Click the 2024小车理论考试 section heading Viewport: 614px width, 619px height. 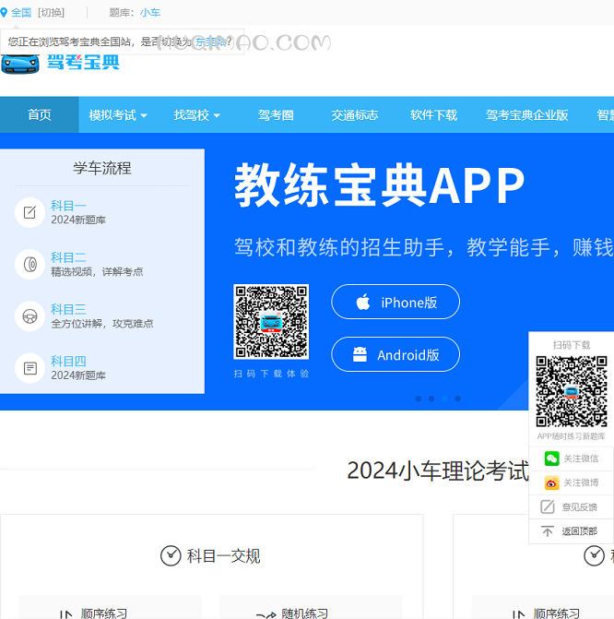click(x=438, y=470)
